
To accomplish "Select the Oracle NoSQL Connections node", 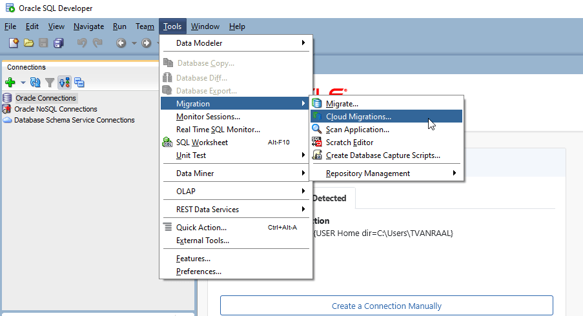I will point(56,109).
